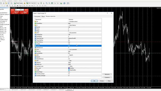Click the chart shift icon
This screenshot has width=161, height=91.
pos(58,3)
